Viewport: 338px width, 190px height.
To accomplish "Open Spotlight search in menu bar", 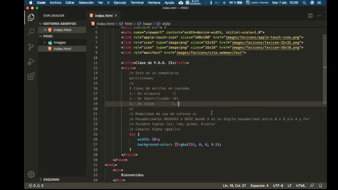I will tap(304, 3).
